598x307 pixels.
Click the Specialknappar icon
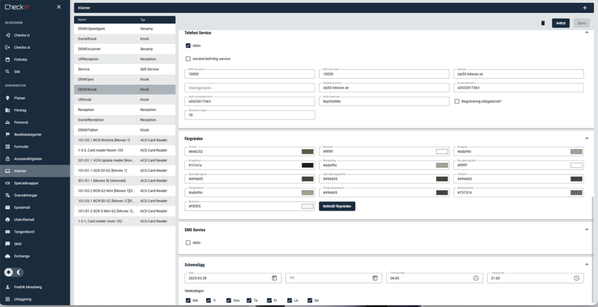tap(8, 183)
